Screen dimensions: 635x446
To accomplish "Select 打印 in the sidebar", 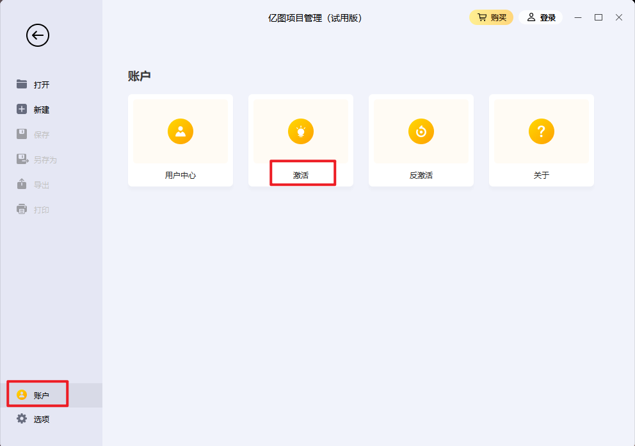I will [x=42, y=210].
